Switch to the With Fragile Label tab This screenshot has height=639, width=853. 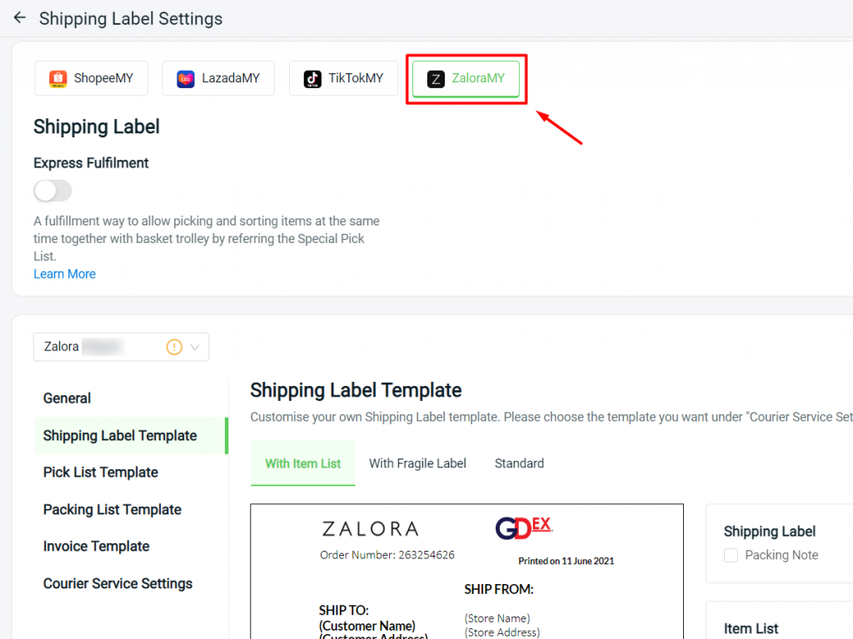coord(417,463)
